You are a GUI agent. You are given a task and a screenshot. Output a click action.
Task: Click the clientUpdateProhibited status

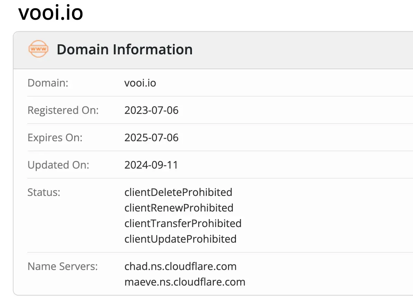(x=180, y=239)
